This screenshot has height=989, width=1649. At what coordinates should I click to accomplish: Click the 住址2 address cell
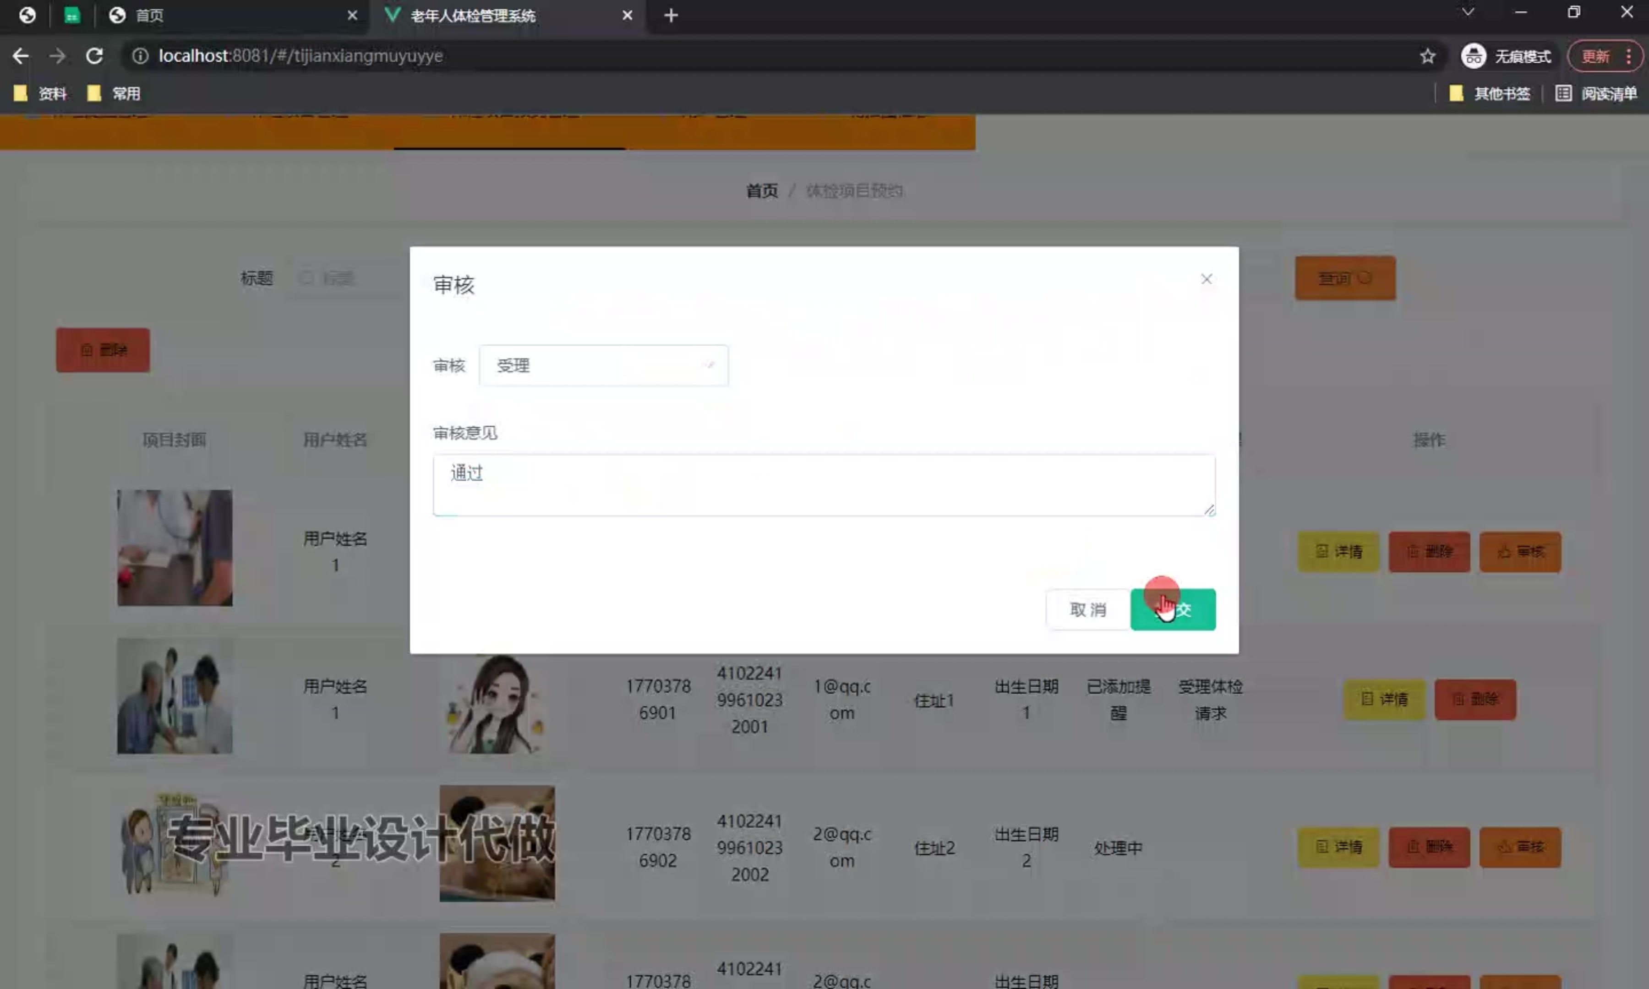934,848
